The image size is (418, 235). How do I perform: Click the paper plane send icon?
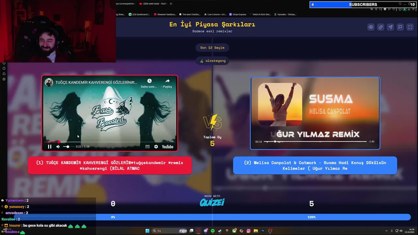point(391,27)
